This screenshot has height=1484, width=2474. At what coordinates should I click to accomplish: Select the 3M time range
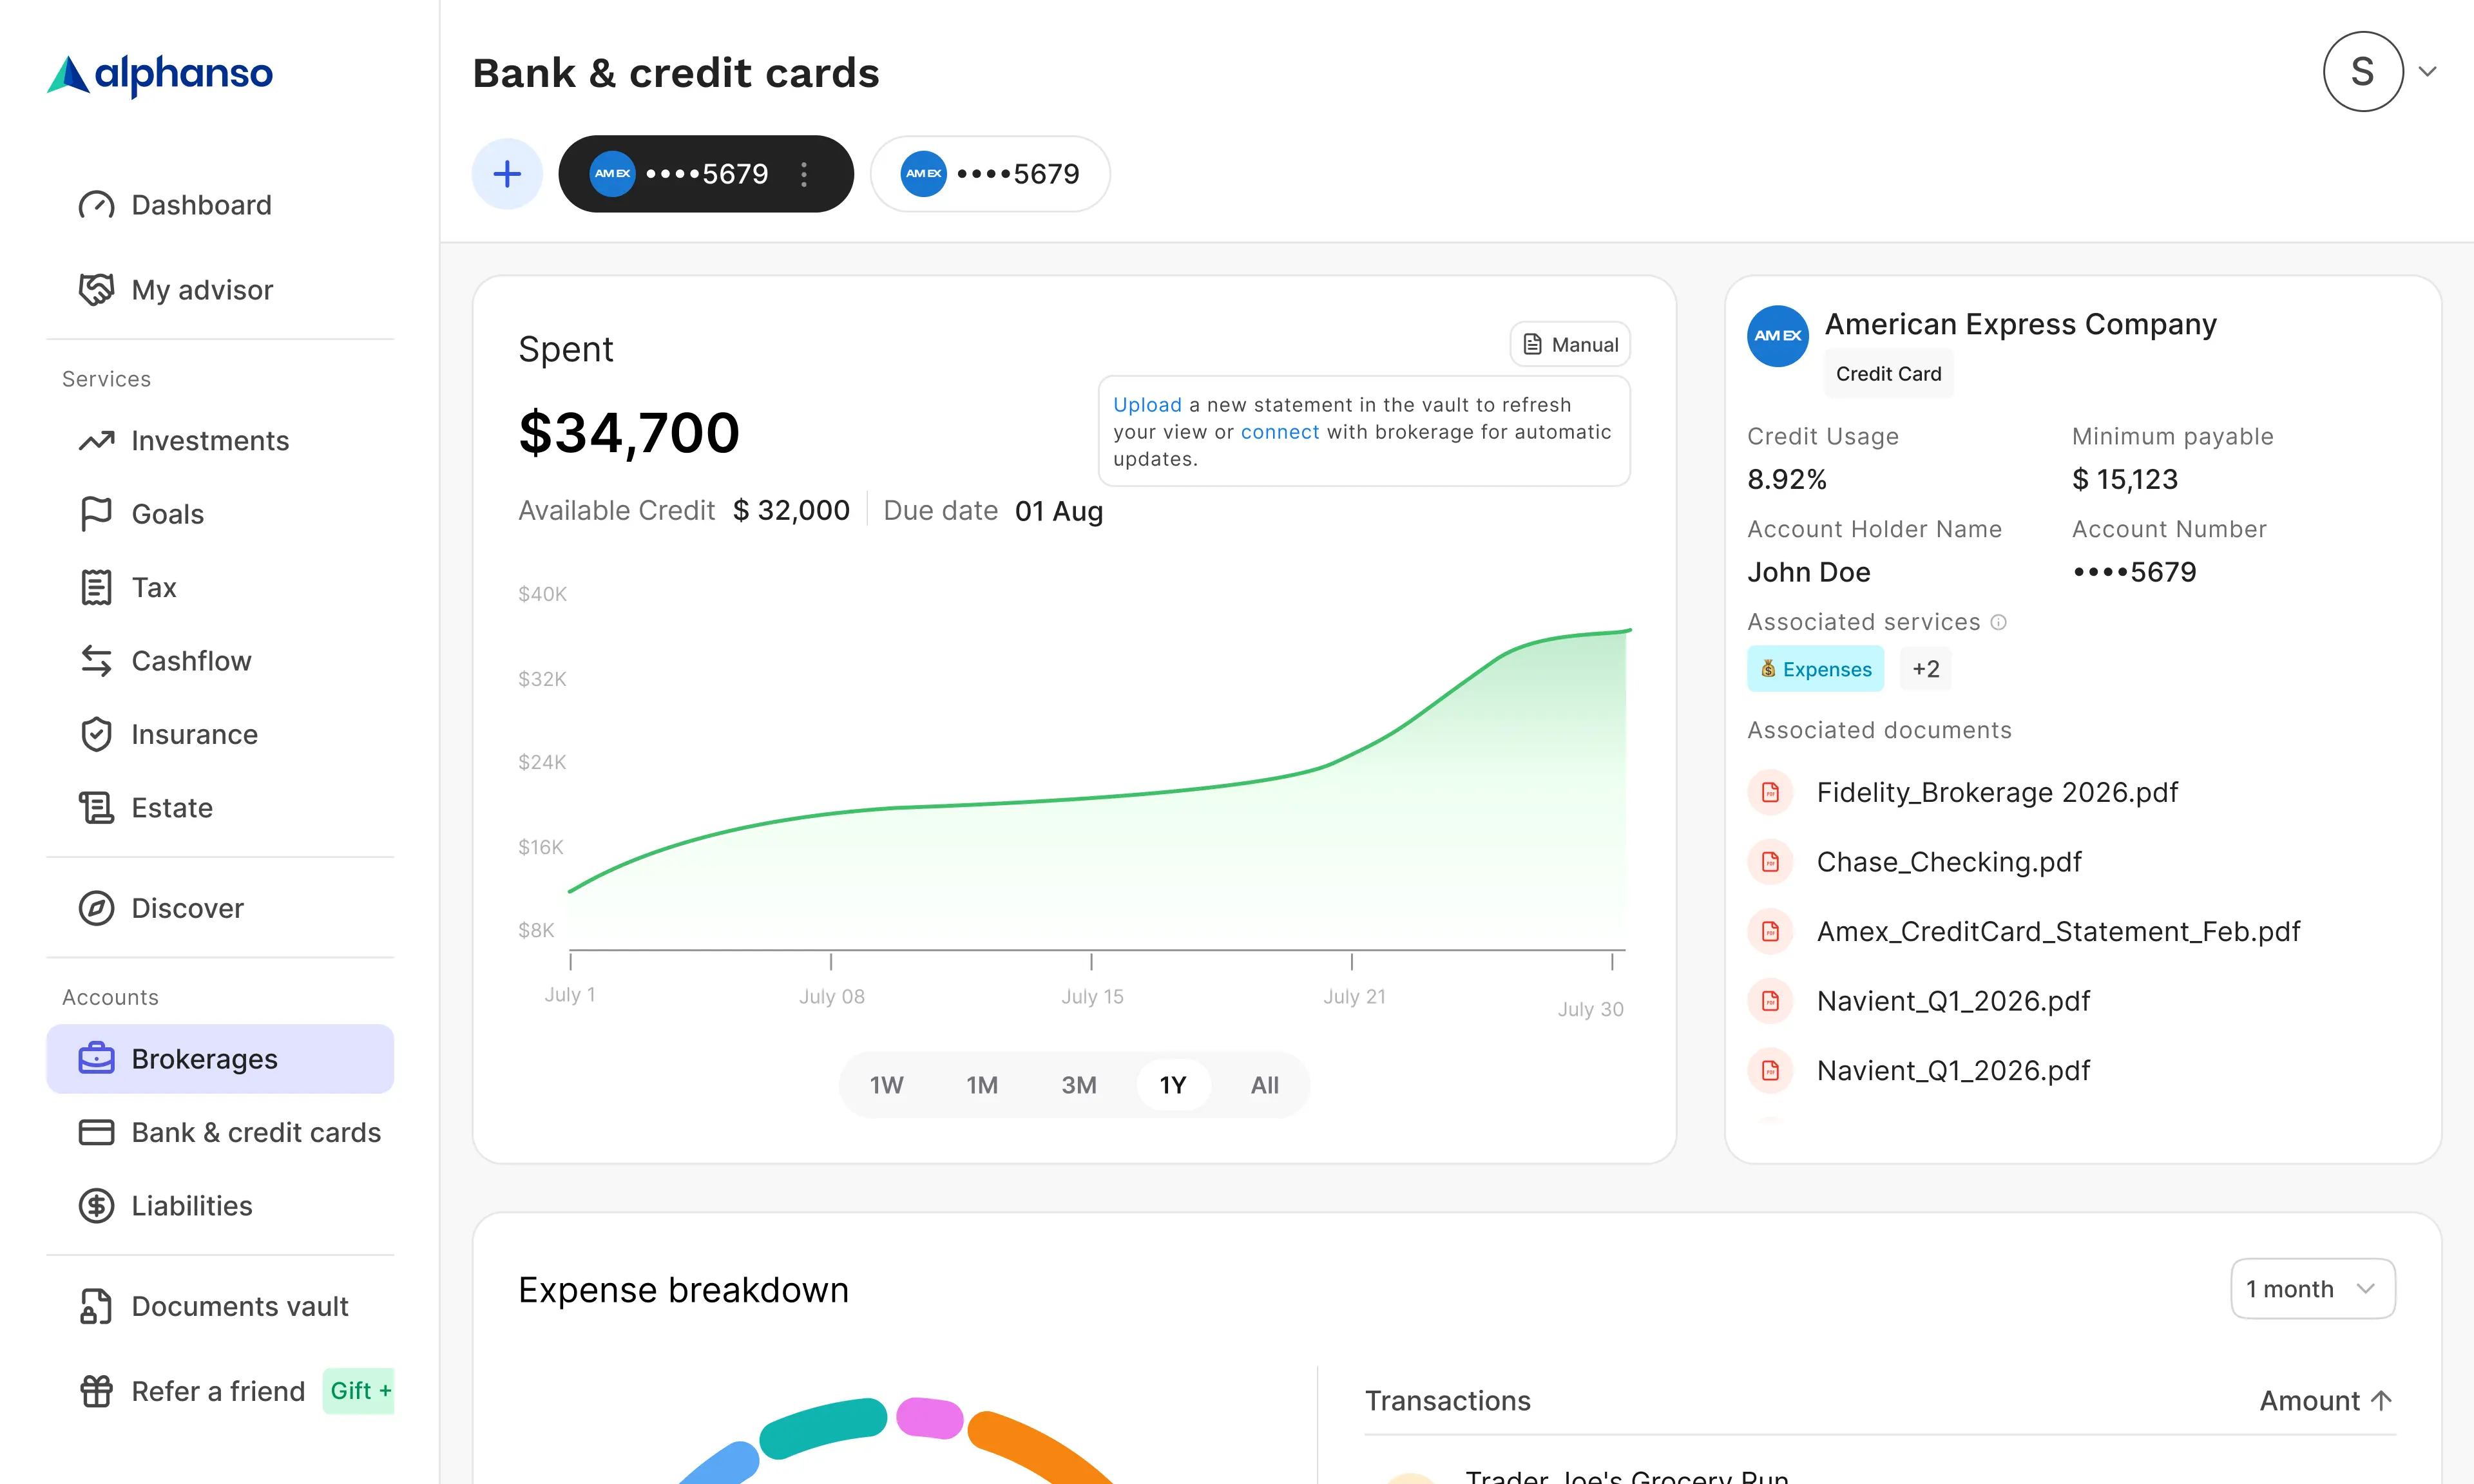1078,1085
